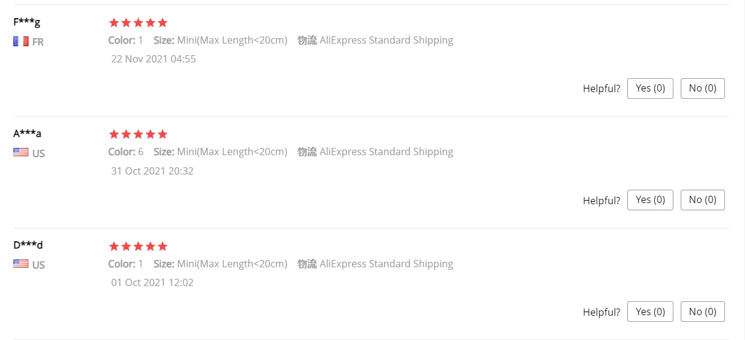Click the 01 Oct 2021 12:02 timestamp
This screenshot has width=745, height=340.
pyautogui.click(x=152, y=282)
